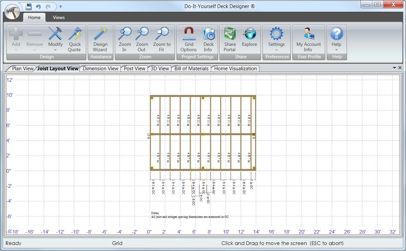Click the "7 in OC" spacing label
This screenshot has height=251, width=406.
[x=251, y=185]
